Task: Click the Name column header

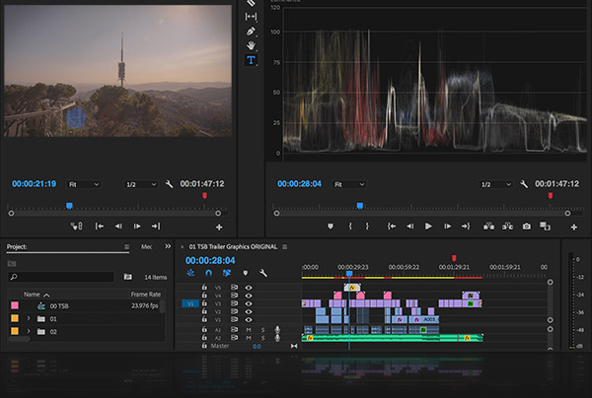Action: click(x=32, y=294)
